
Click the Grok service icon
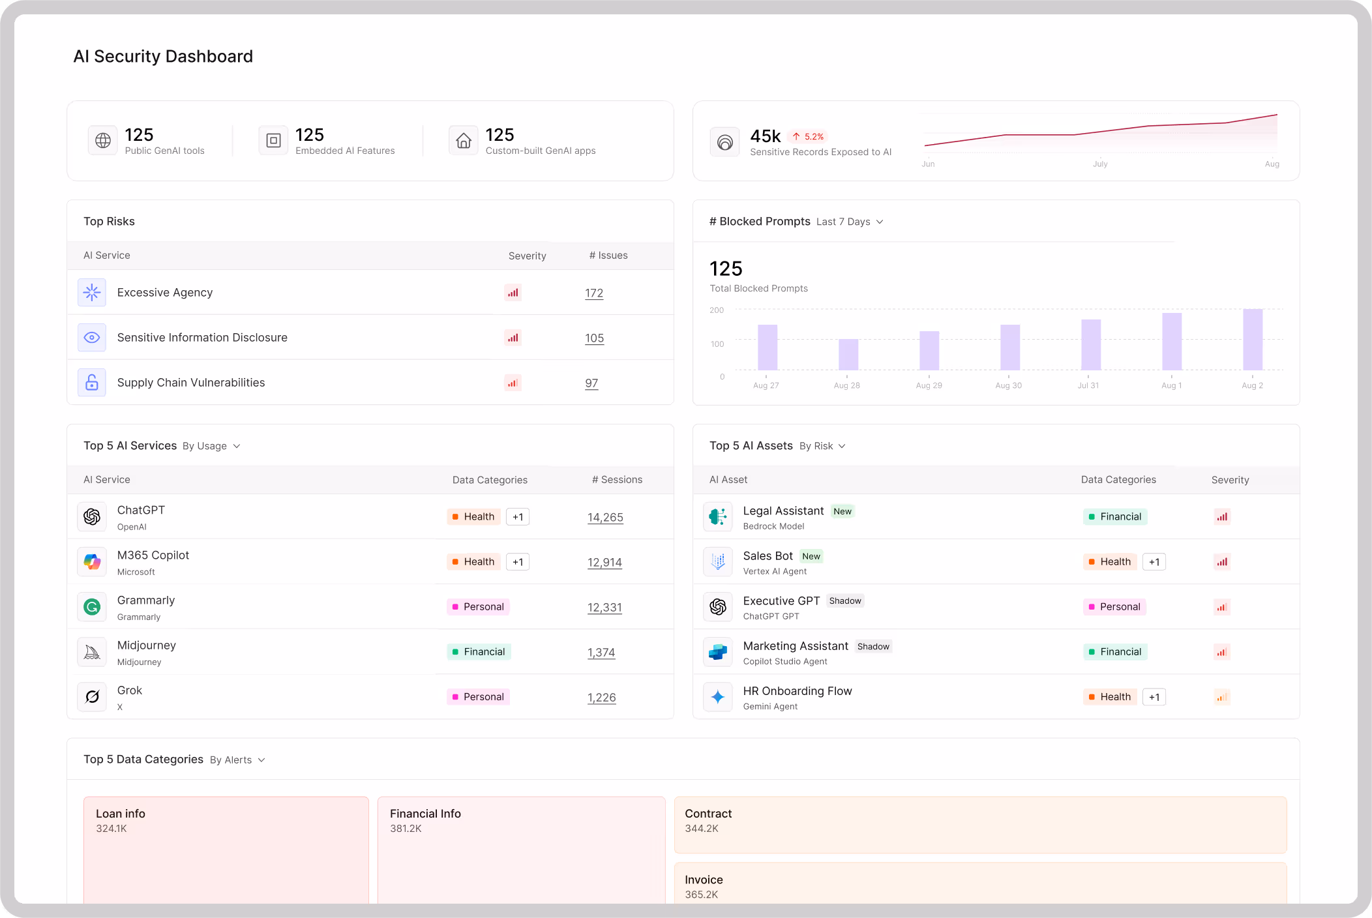coord(92,697)
